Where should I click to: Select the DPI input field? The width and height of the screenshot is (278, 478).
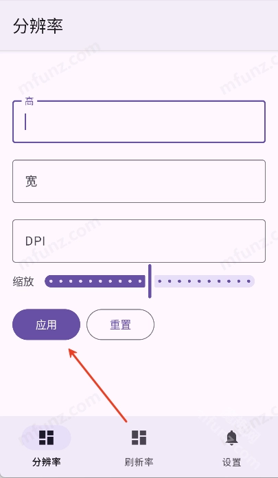[139, 241]
